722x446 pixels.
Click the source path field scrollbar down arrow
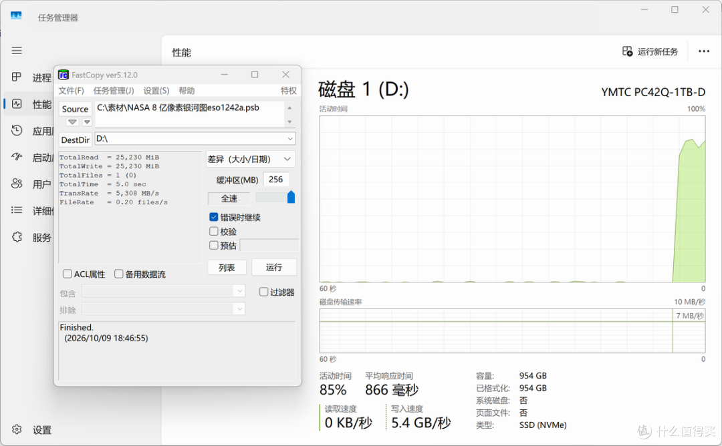point(289,122)
